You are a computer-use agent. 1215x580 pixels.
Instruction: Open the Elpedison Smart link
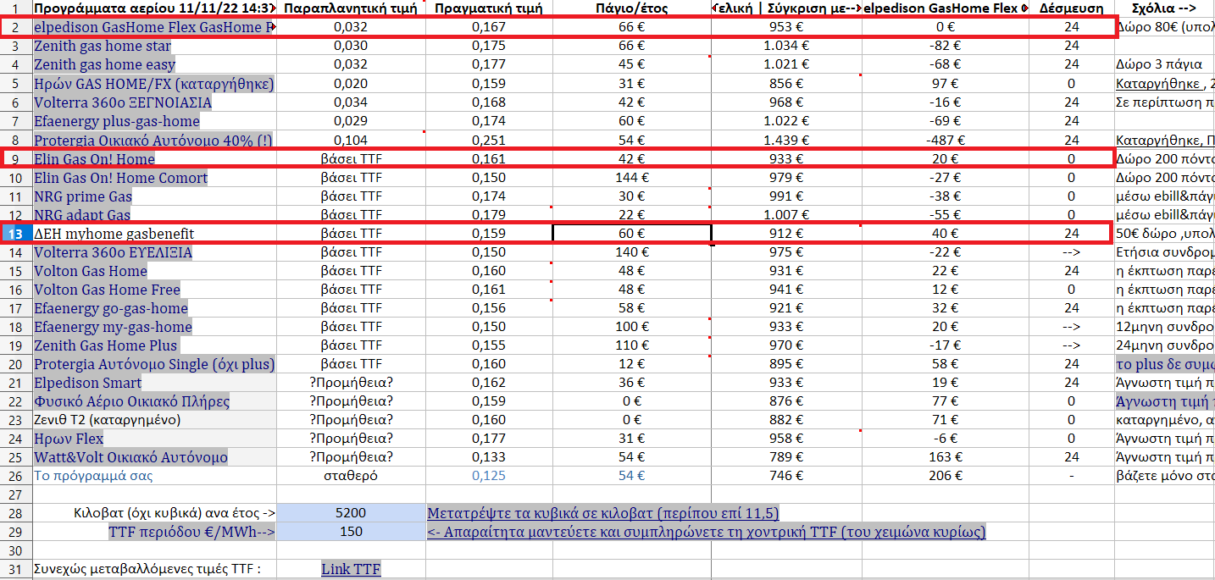(88, 383)
